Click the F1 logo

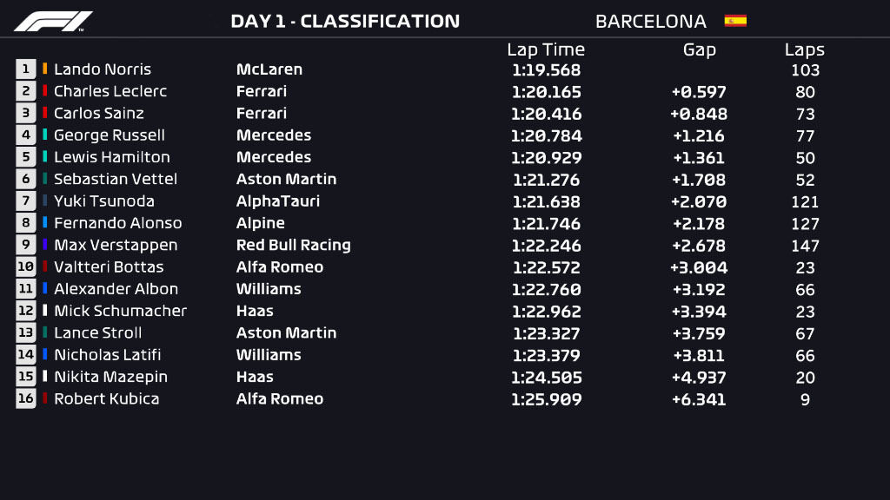[53, 22]
